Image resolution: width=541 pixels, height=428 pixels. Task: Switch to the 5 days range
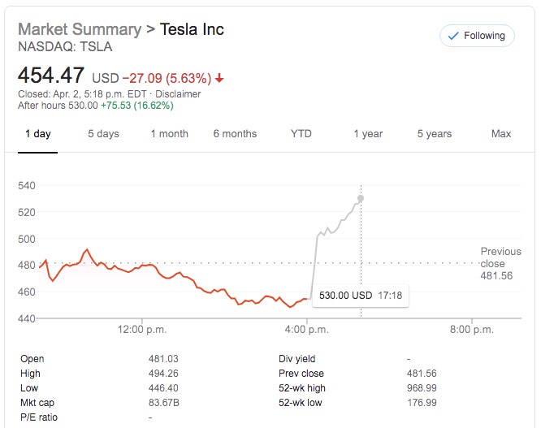[103, 134]
